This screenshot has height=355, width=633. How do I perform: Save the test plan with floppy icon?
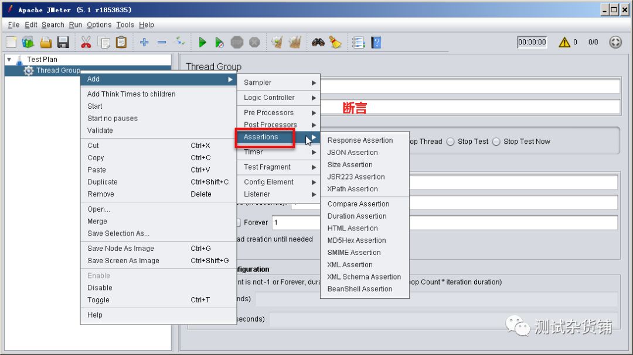pyautogui.click(x=63, y=42)
